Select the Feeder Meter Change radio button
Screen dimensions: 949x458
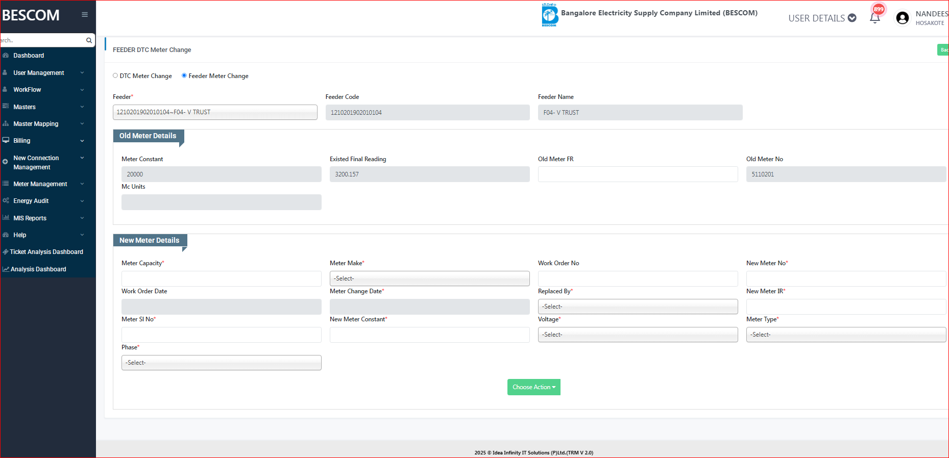pyautogui.click(x=184, y=75)
